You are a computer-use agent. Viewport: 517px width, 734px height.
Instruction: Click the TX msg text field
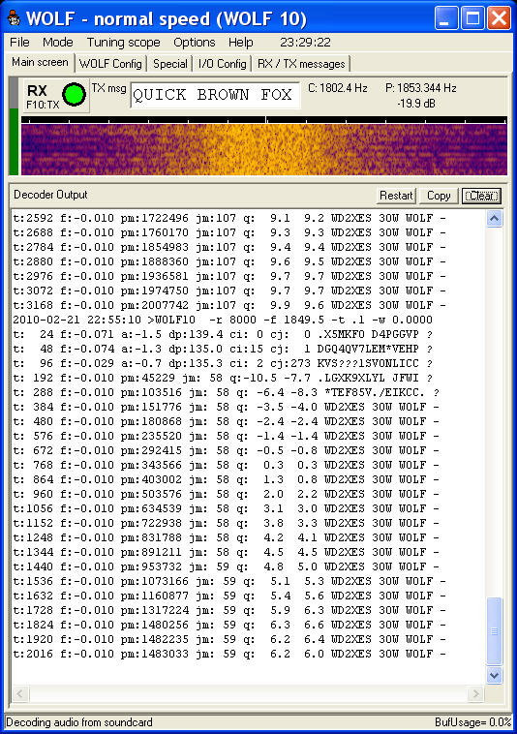(x=215, y=95)
